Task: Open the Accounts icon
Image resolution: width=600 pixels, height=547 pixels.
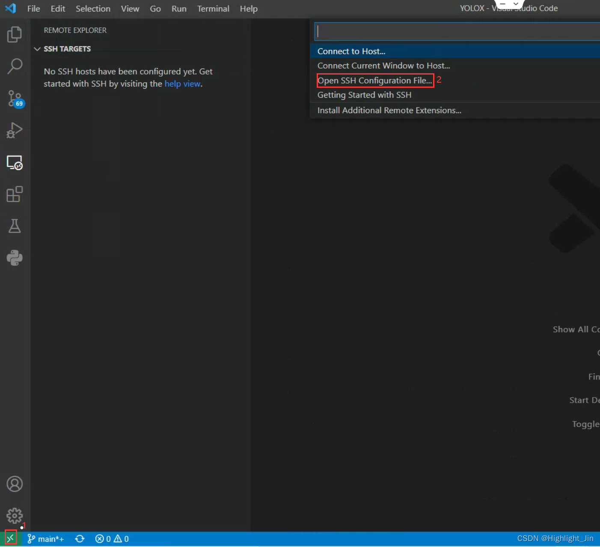Action: [x=15, y=484]
